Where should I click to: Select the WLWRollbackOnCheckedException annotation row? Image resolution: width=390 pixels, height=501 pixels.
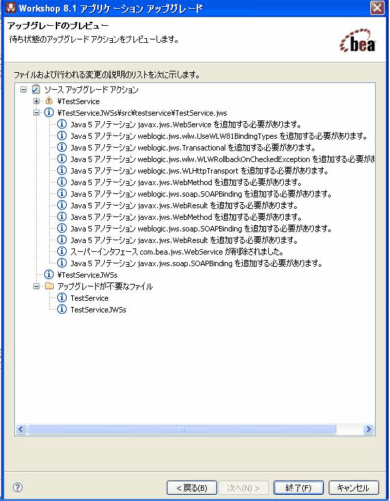tap(223, 159)
